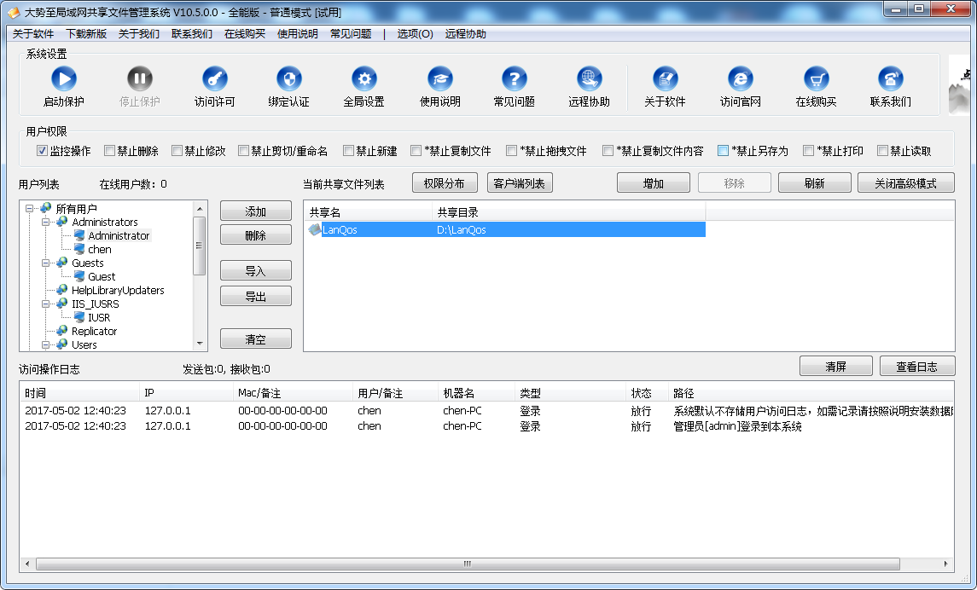The image size is (977, 590).
Task: Click the log panel horizontal scrollbar
Action: coord(467,564)
